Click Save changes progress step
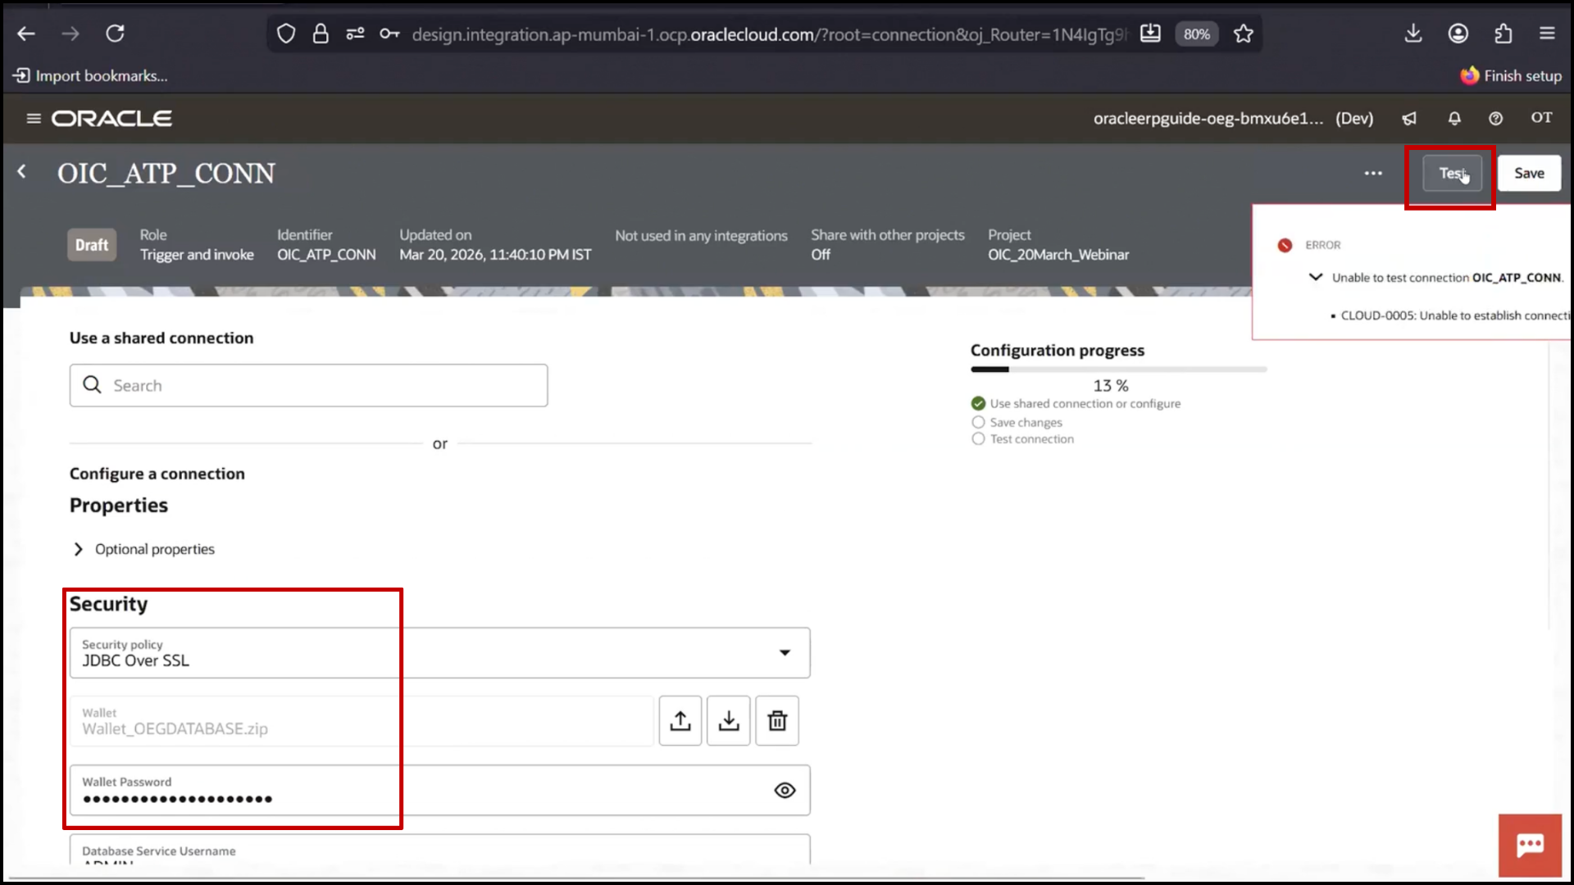The image size is (1574, 885). click(x=1026, y=422)
